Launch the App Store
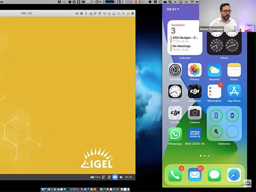 click(x=234, y=91)
